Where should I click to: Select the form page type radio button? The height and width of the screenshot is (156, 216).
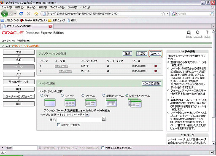tap(83, 95)
